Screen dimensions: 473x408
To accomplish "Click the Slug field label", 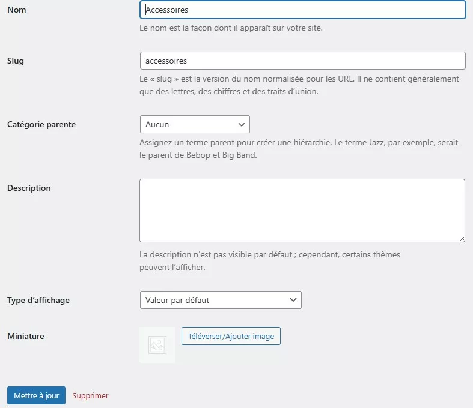I will pos(16,61).
